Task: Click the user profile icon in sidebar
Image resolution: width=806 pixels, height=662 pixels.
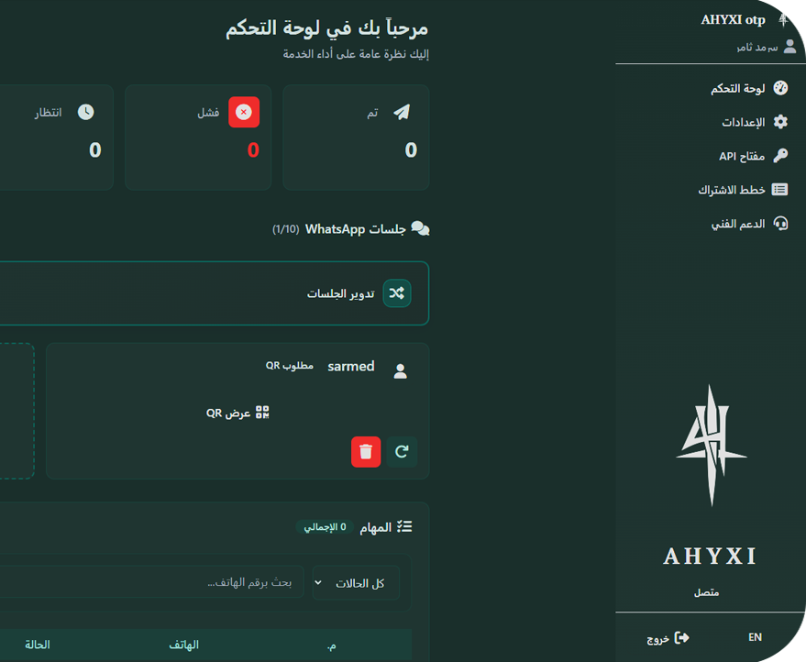Action: click(x=790, y=47)
